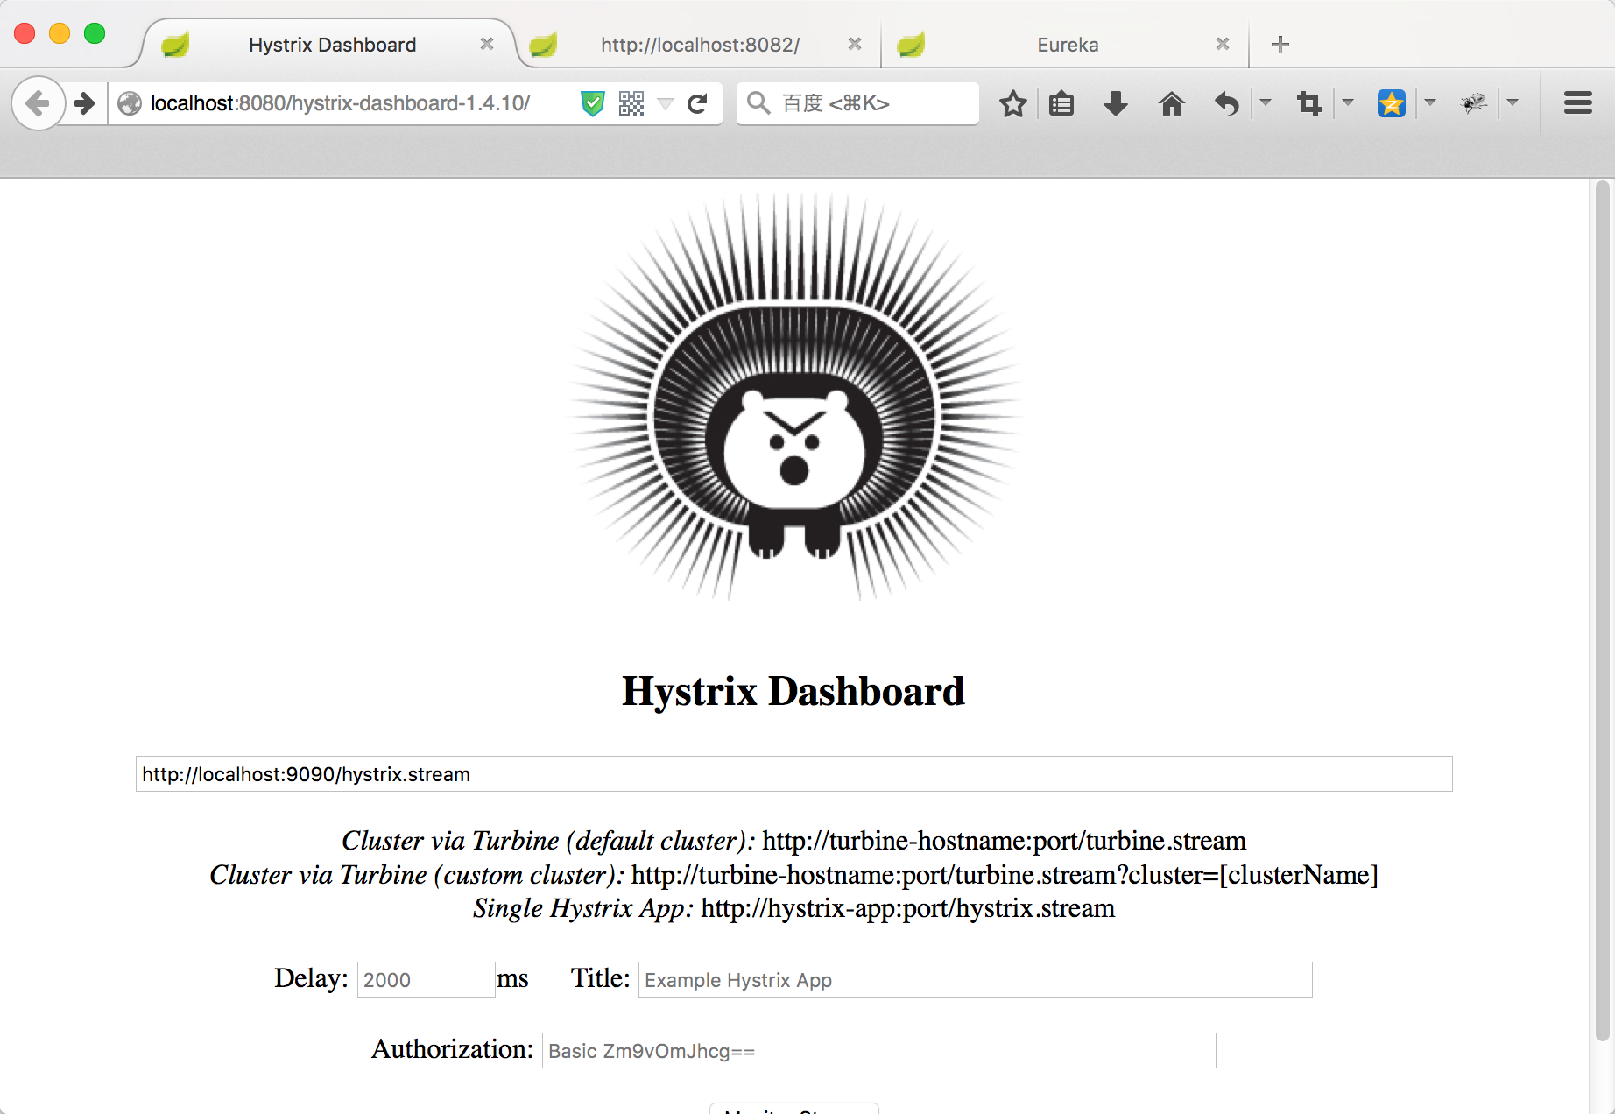Open the Downloads arrow icon
Screen dimensions: 1615x1114
tap(1116, 103)
